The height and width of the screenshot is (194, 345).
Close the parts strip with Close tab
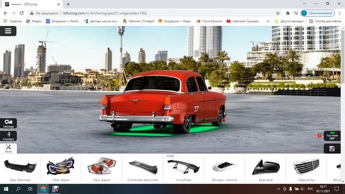pyautogui.click(x=170, y=156)
